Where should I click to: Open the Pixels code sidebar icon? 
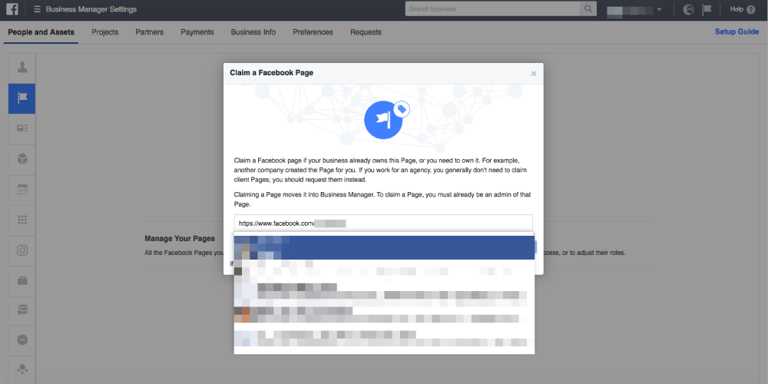22,190
